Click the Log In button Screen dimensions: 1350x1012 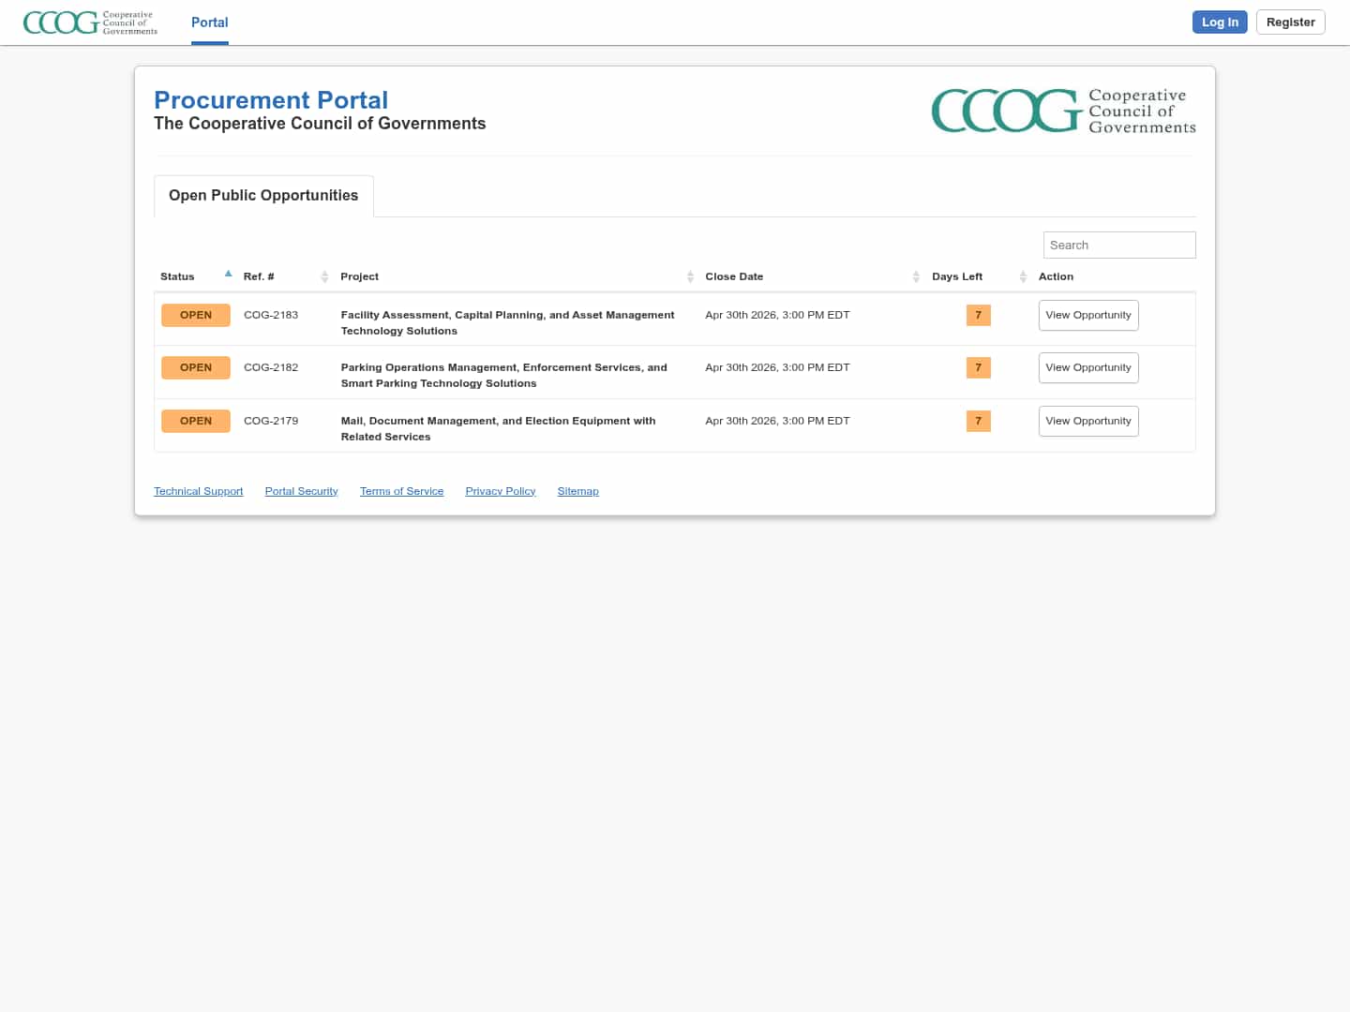(x=1220, y=22)
